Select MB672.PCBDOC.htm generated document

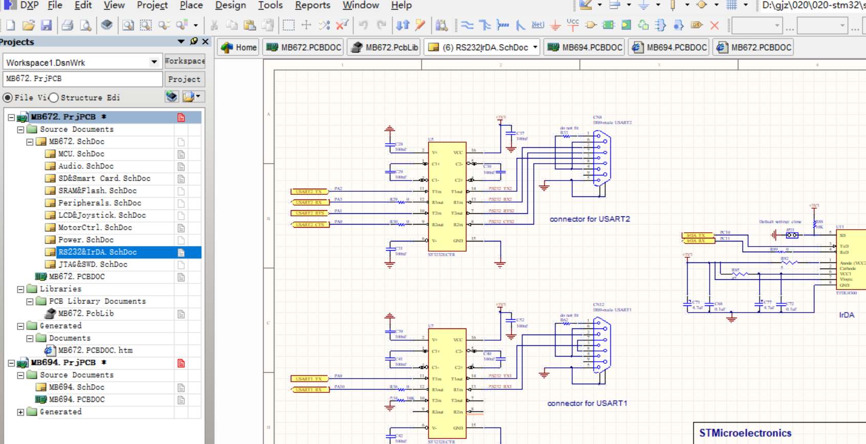point(95,350)
